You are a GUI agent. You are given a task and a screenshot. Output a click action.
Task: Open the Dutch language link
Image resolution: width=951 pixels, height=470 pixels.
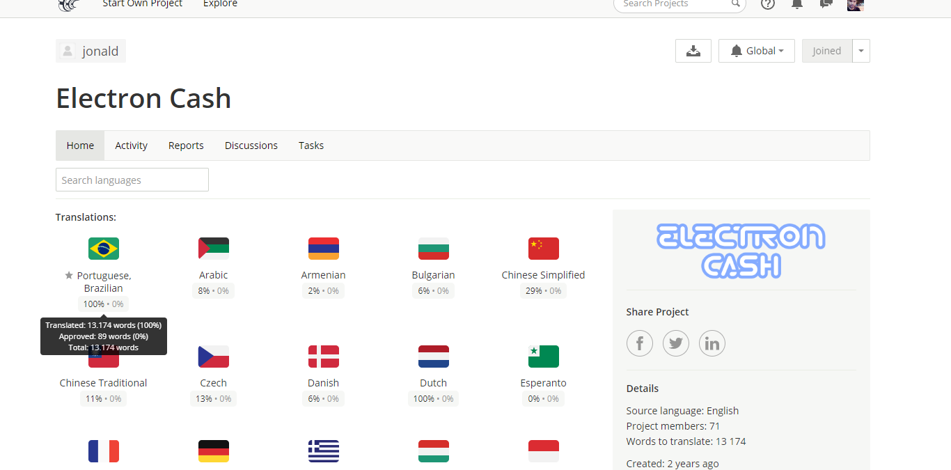coord(434,383)
